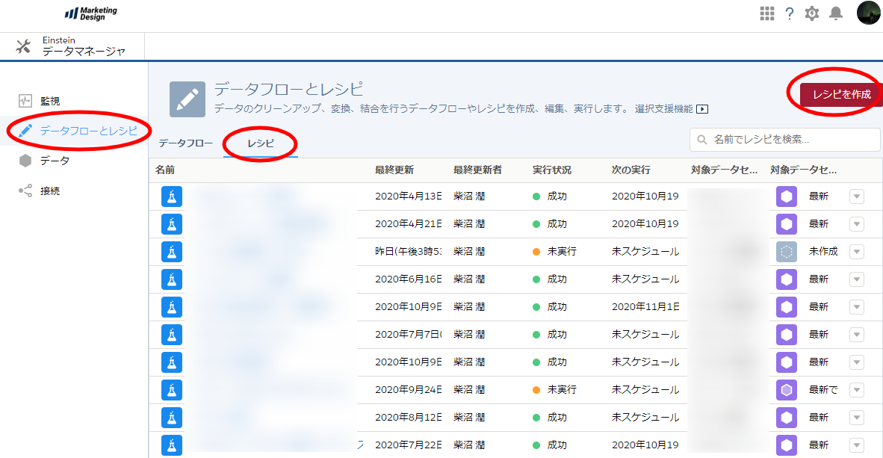Click the help question mark icon

(x=789, y=13)
